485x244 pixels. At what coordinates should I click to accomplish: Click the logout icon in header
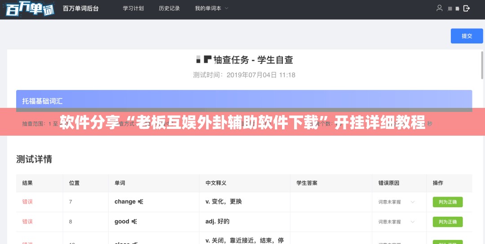click(x=467, y=9)
